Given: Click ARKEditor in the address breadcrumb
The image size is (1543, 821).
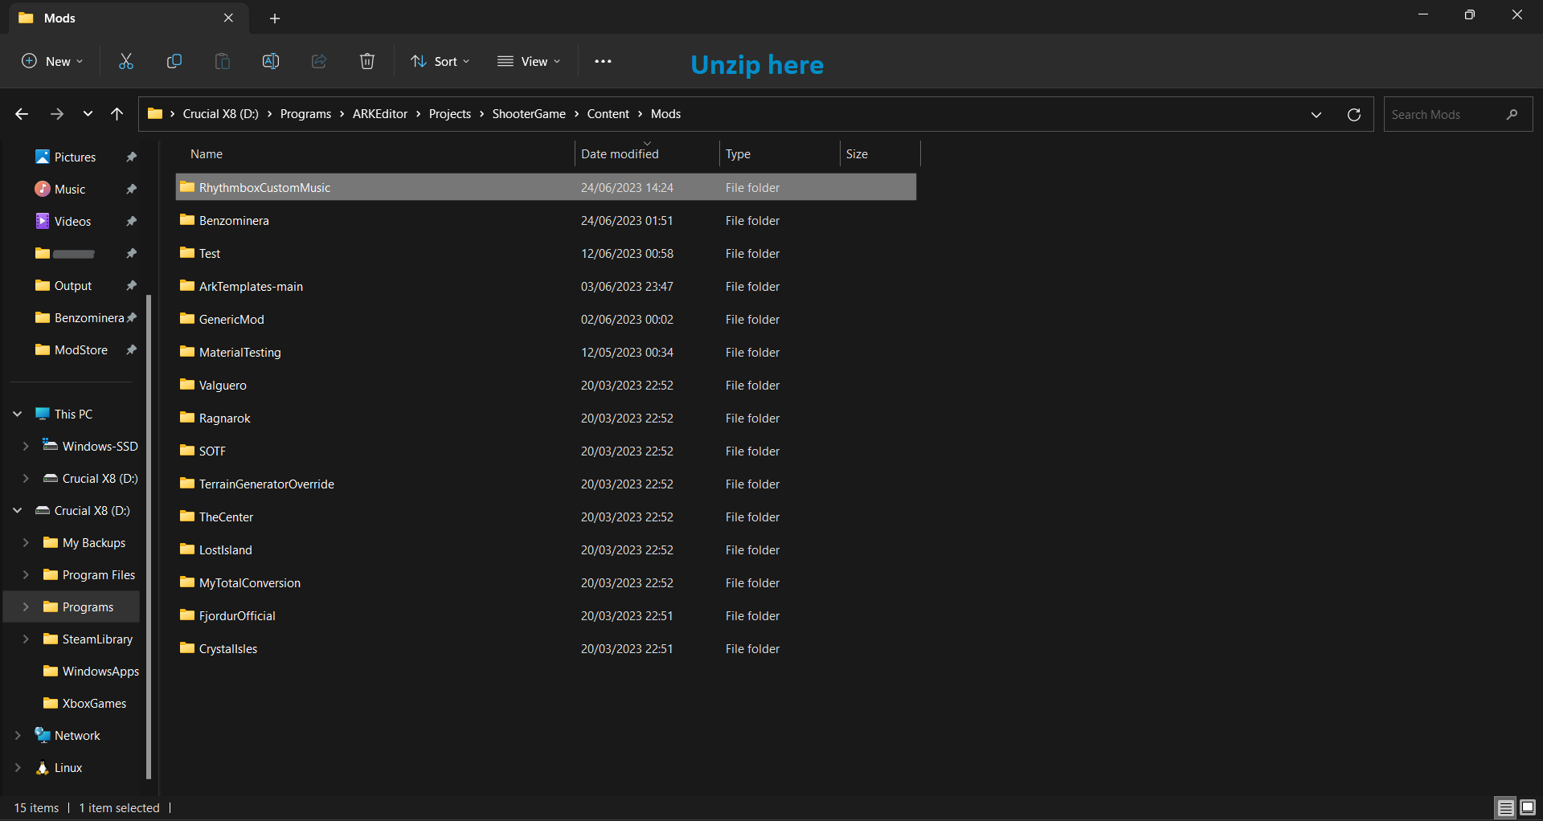Looking at the screenshot, I should pyautogui.click(x=380, y=114).
